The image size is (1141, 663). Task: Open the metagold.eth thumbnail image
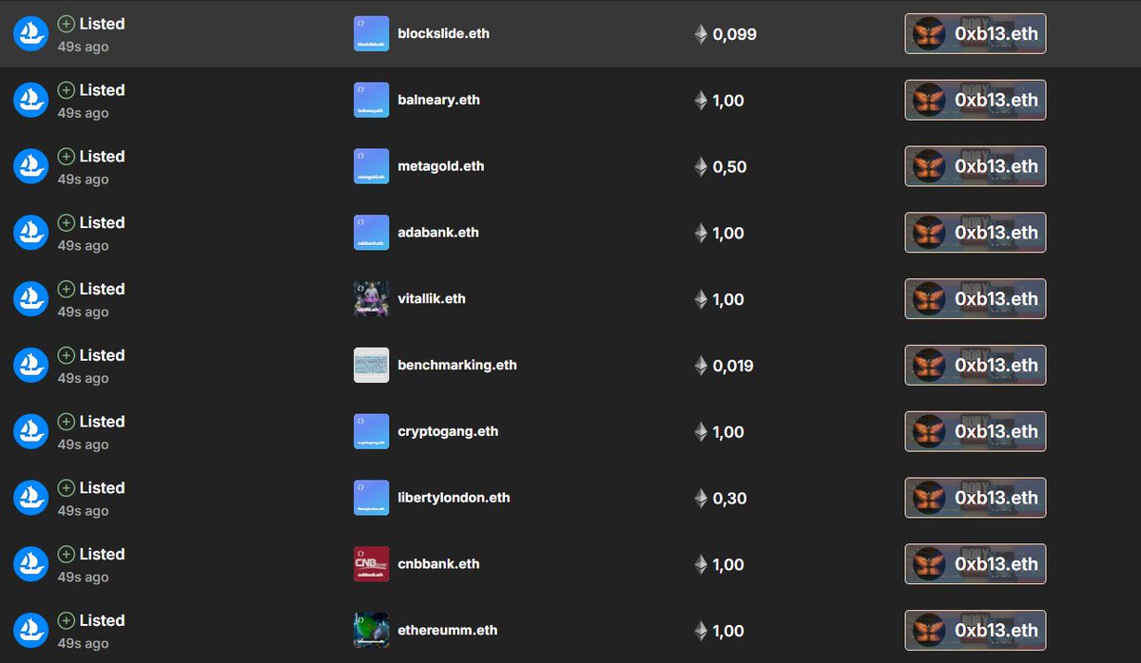pos(371,166)
